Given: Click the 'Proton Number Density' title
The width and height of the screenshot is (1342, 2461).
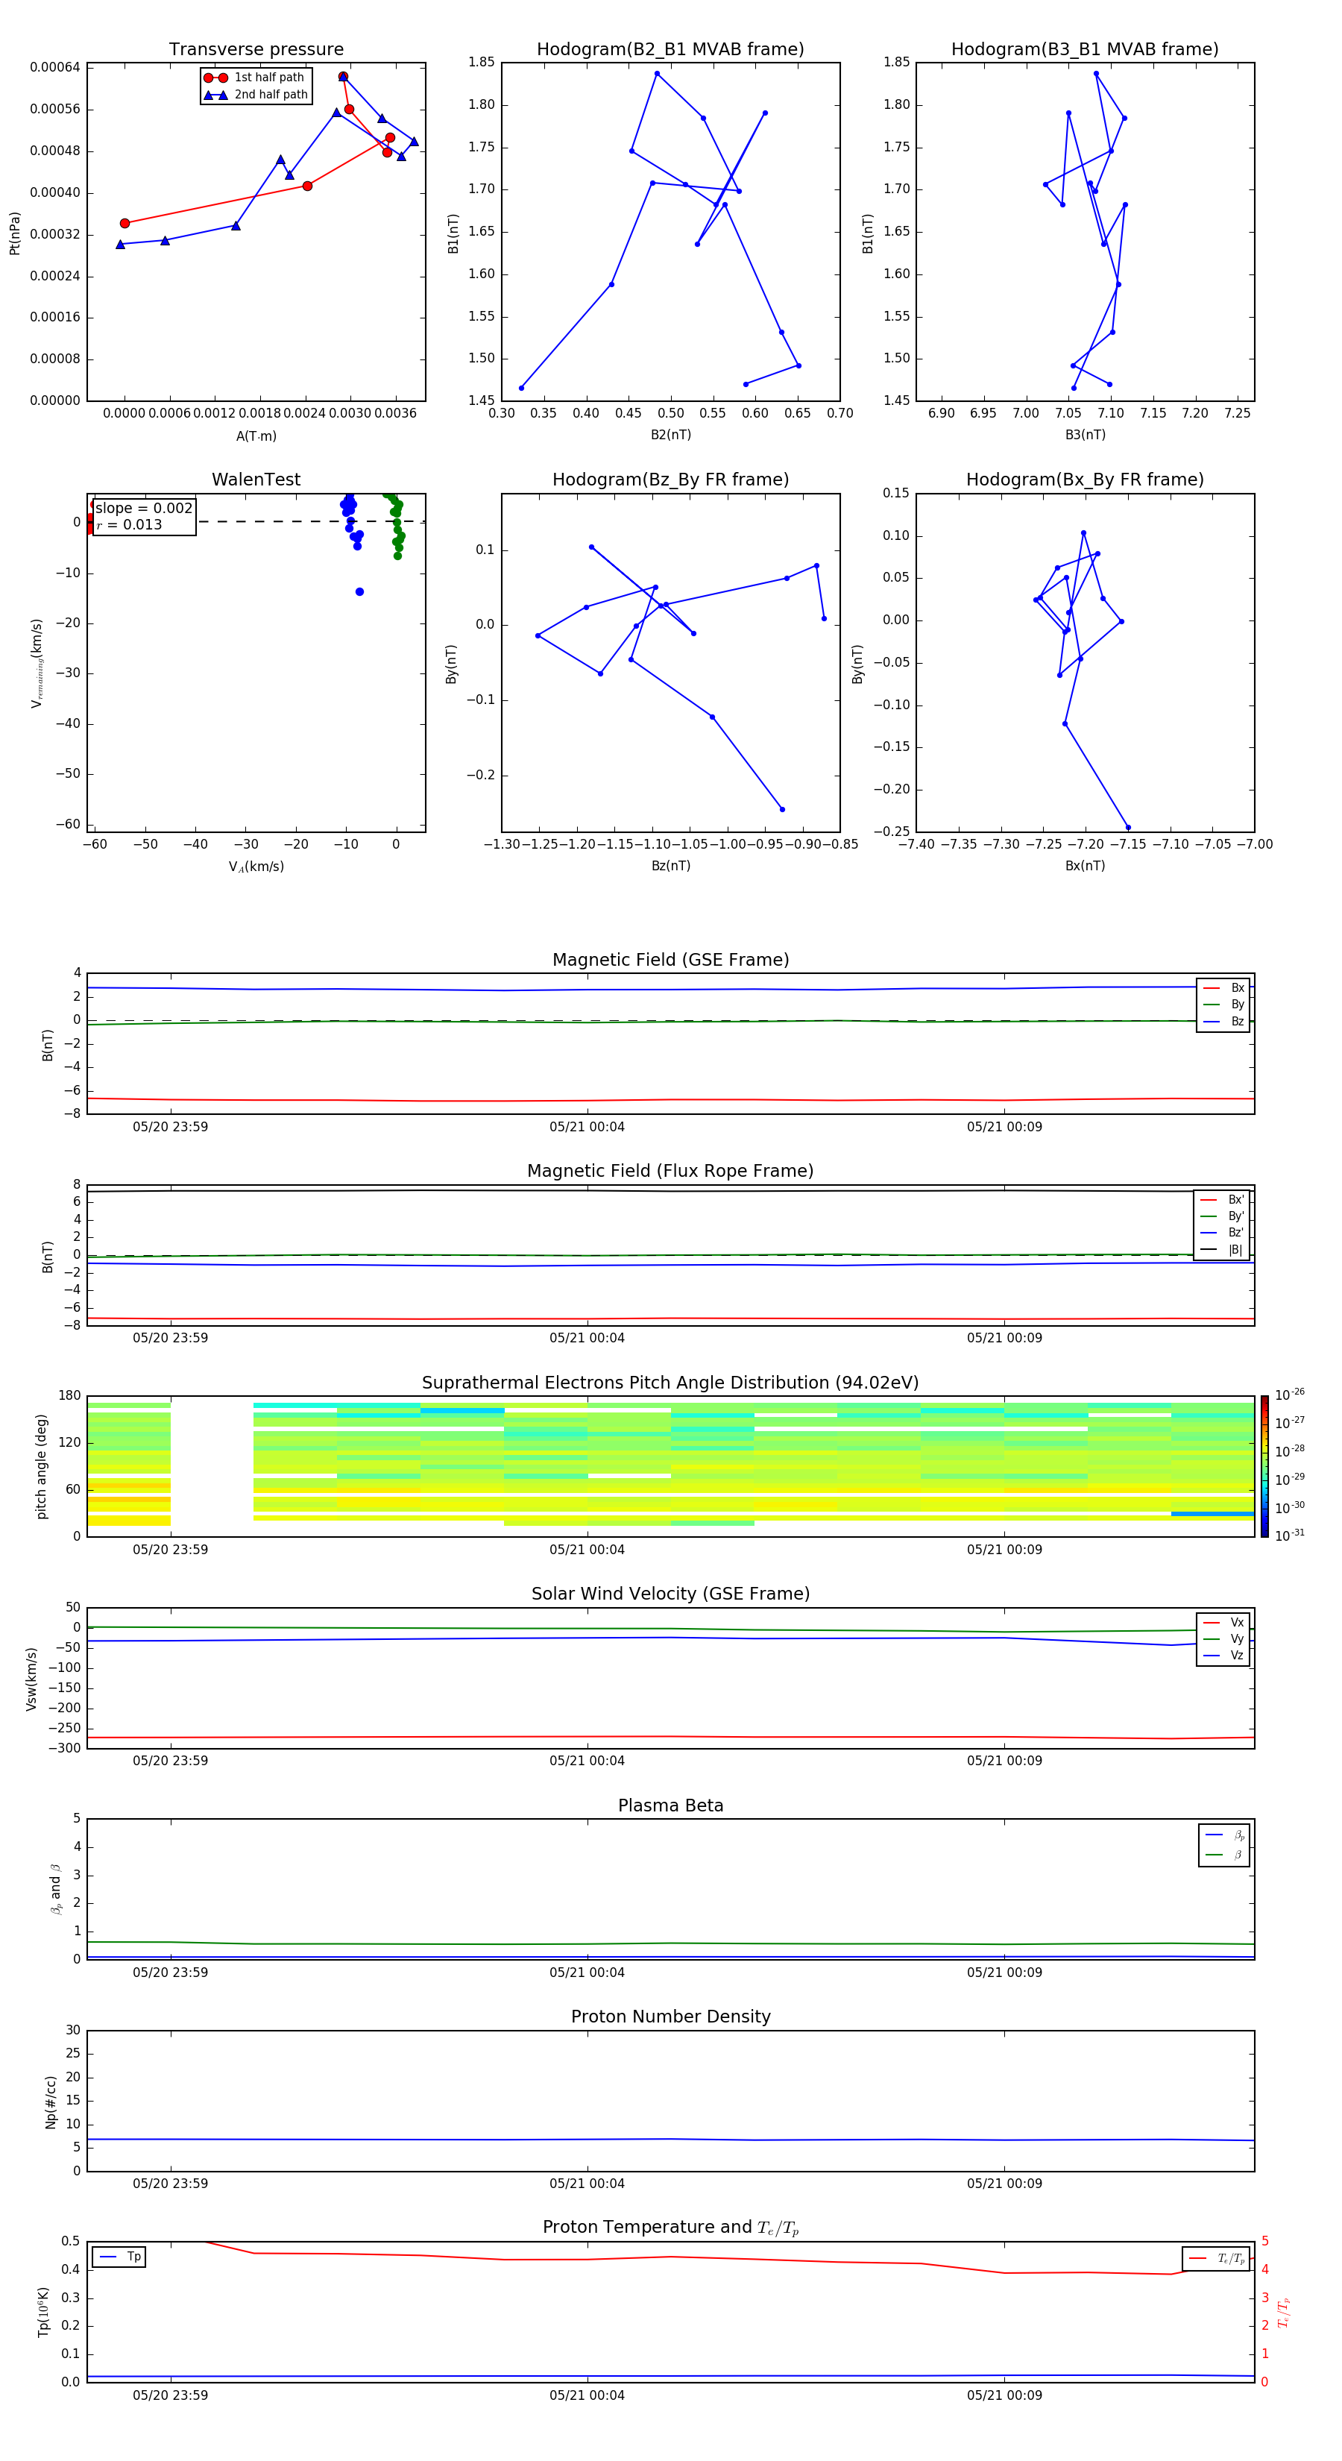Looking at the screenshot, I should [670, 2017].
